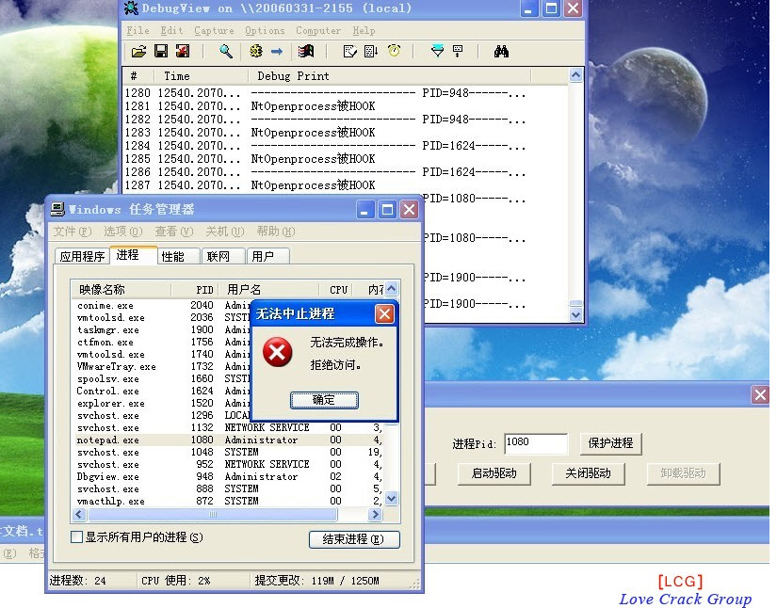Click the log-to-file save-as icon

tap(182, 52)
